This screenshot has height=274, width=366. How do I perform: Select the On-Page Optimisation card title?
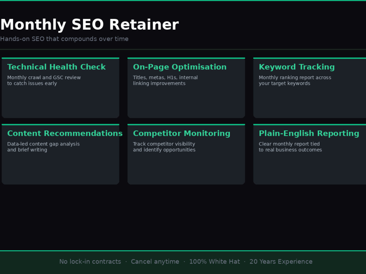[x=180, y=67]
